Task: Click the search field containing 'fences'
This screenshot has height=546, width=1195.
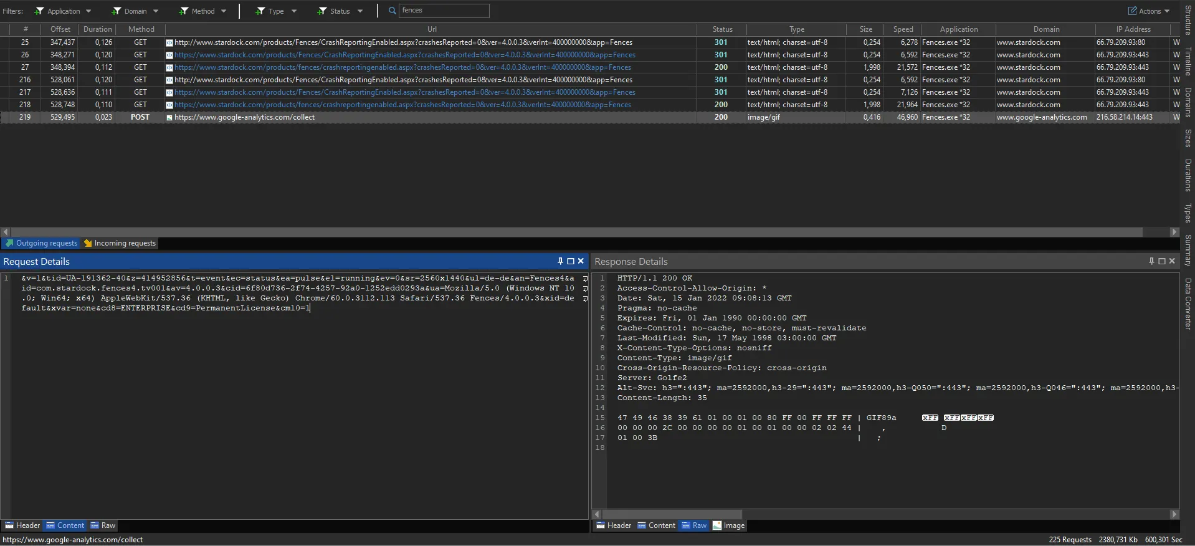Action: click(x=443, y=11)
